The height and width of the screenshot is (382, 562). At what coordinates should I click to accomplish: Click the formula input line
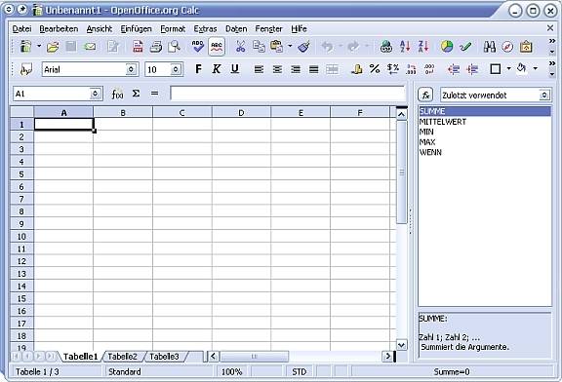click(288, 94)
